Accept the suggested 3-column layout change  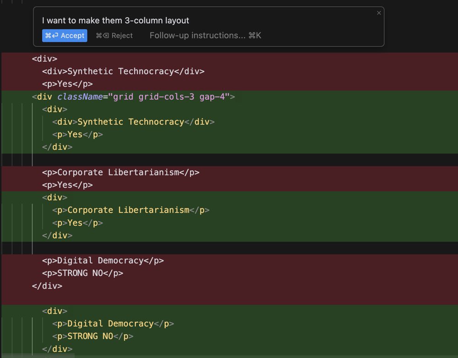(x=65, y=36)
